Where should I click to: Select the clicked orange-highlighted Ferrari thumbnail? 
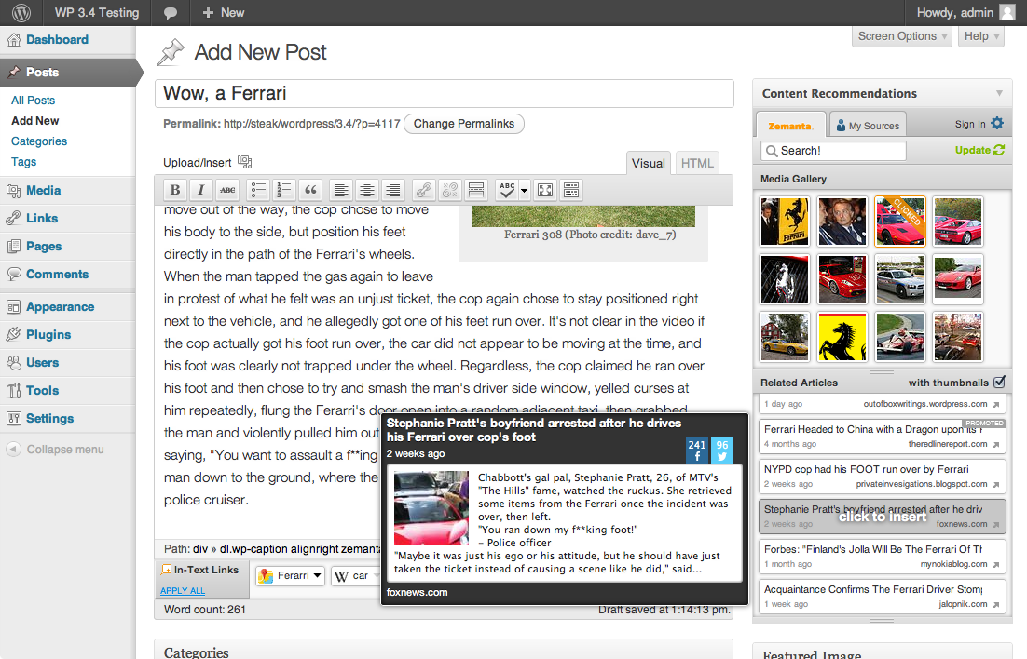coord(900,222)
